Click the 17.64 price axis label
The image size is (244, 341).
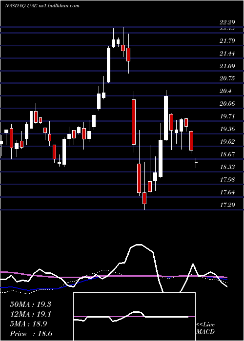227,192
